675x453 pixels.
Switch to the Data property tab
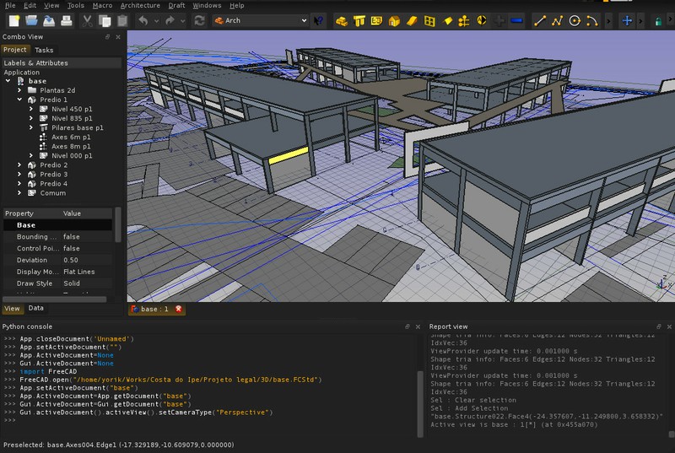(35, 309)
